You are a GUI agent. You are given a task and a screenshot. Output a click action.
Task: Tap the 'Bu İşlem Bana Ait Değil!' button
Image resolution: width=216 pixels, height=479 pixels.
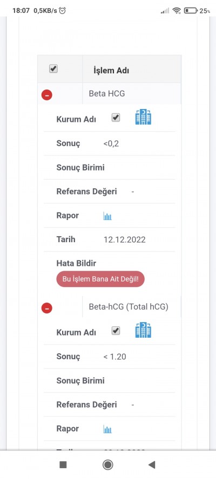point(100,279)
